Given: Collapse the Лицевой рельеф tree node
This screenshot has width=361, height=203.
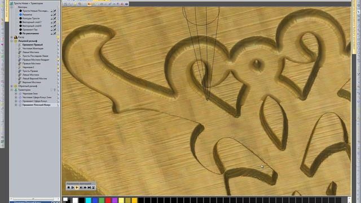Looking at the screenshot, I should pos(11,41).
